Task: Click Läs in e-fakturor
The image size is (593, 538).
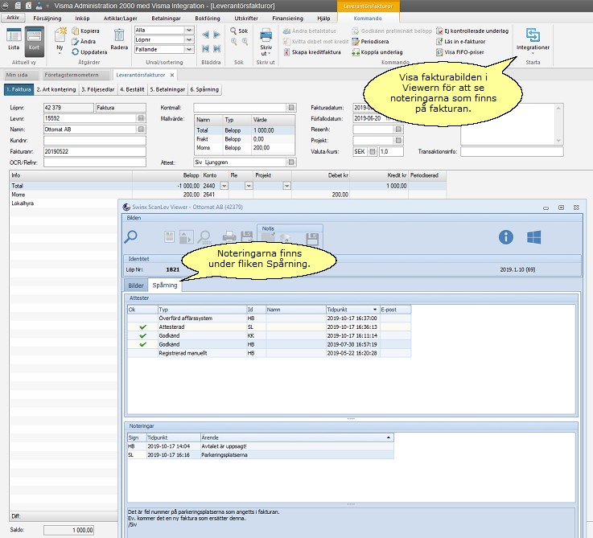Action: 460,42
